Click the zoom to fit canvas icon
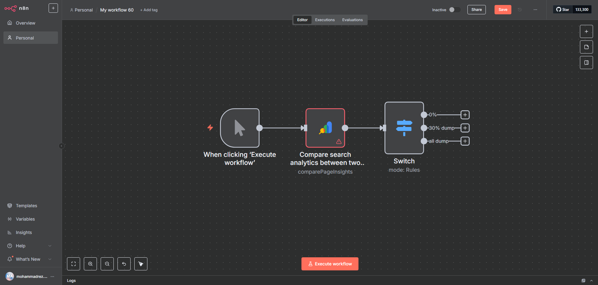Screen dimensions: 598x285 tap(74, 264)
